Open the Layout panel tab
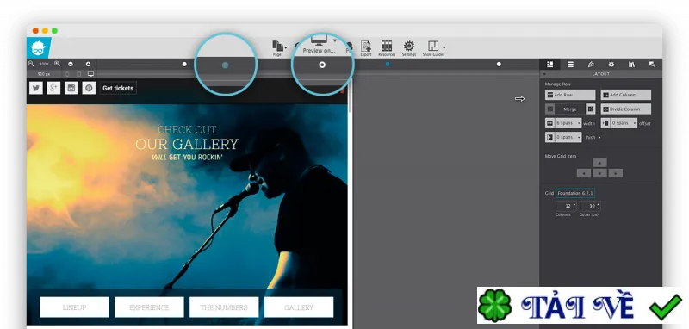The height and width of the screenshot is (329, 689). click(x=549, y=64)
